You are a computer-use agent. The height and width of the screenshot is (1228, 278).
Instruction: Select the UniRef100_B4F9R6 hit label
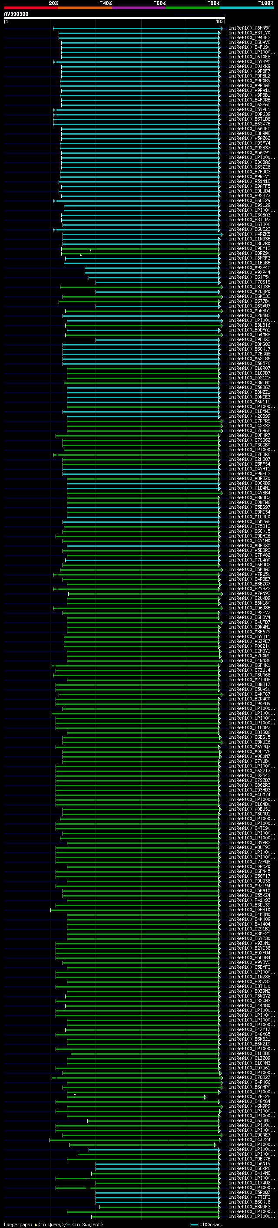tap(249, 100)
